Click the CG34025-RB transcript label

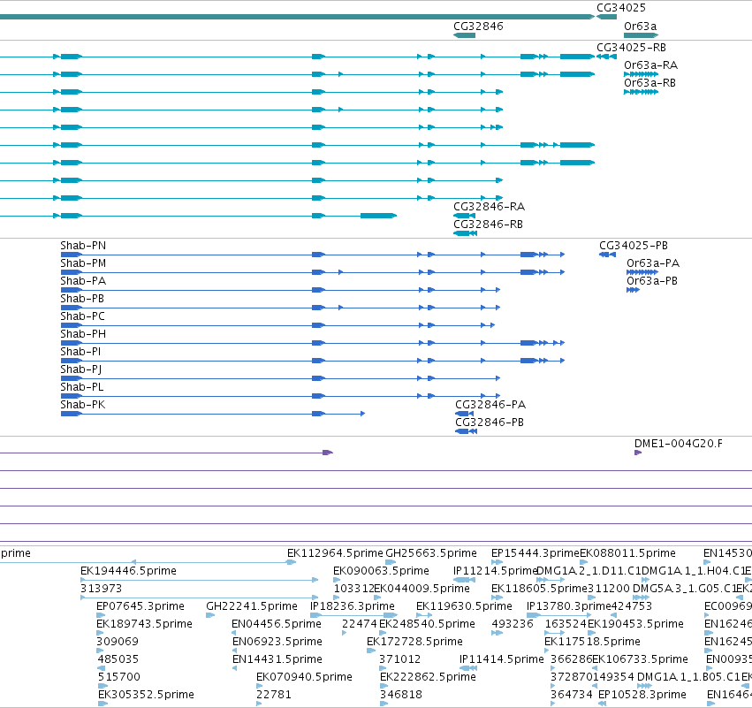[631, 48]
